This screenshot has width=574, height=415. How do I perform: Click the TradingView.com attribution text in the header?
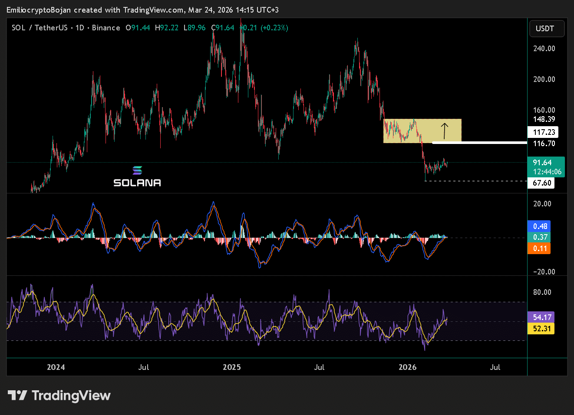point(153,10)
